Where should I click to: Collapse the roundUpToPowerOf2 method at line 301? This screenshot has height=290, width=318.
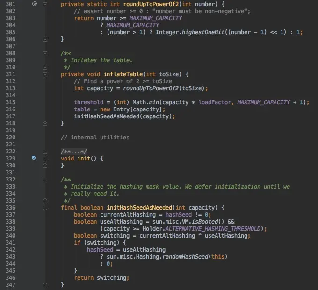coord(45,4)
